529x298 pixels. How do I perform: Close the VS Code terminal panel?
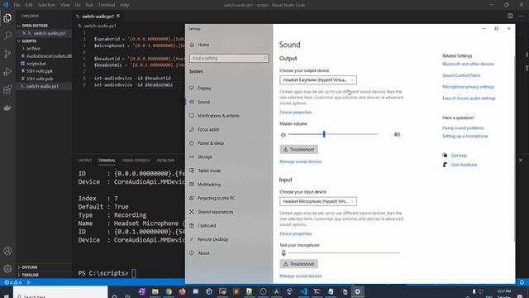tap(520, 160)
